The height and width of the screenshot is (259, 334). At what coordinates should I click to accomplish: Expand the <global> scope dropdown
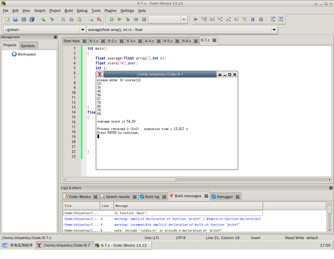pos(83,30)
